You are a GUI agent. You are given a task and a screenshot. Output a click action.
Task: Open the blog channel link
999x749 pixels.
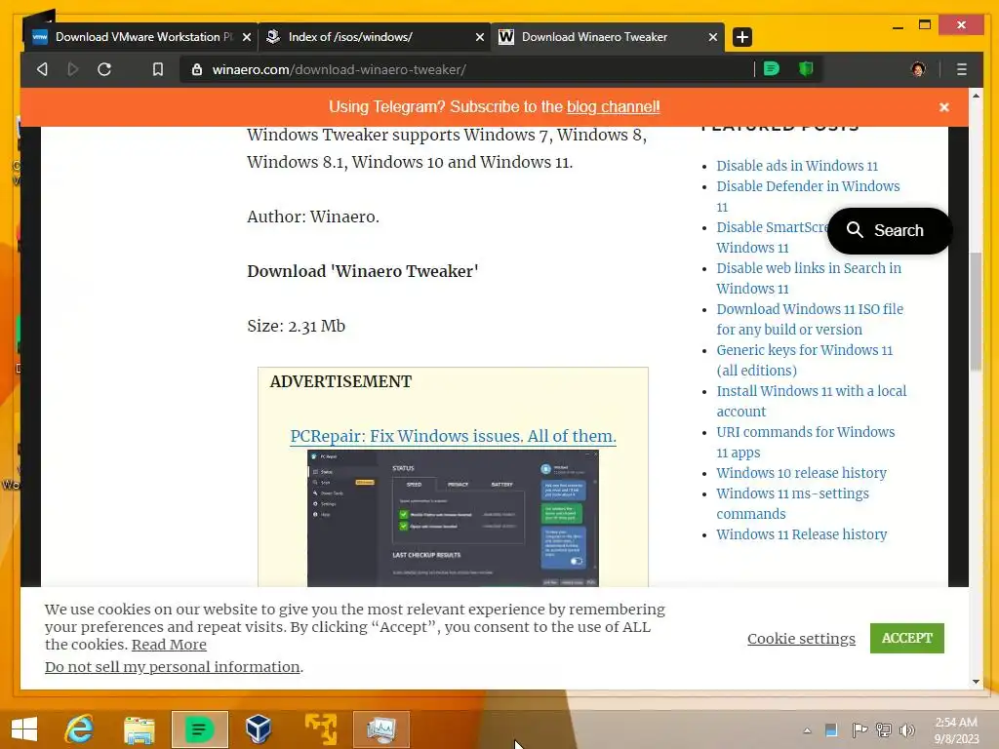point(613,106)
